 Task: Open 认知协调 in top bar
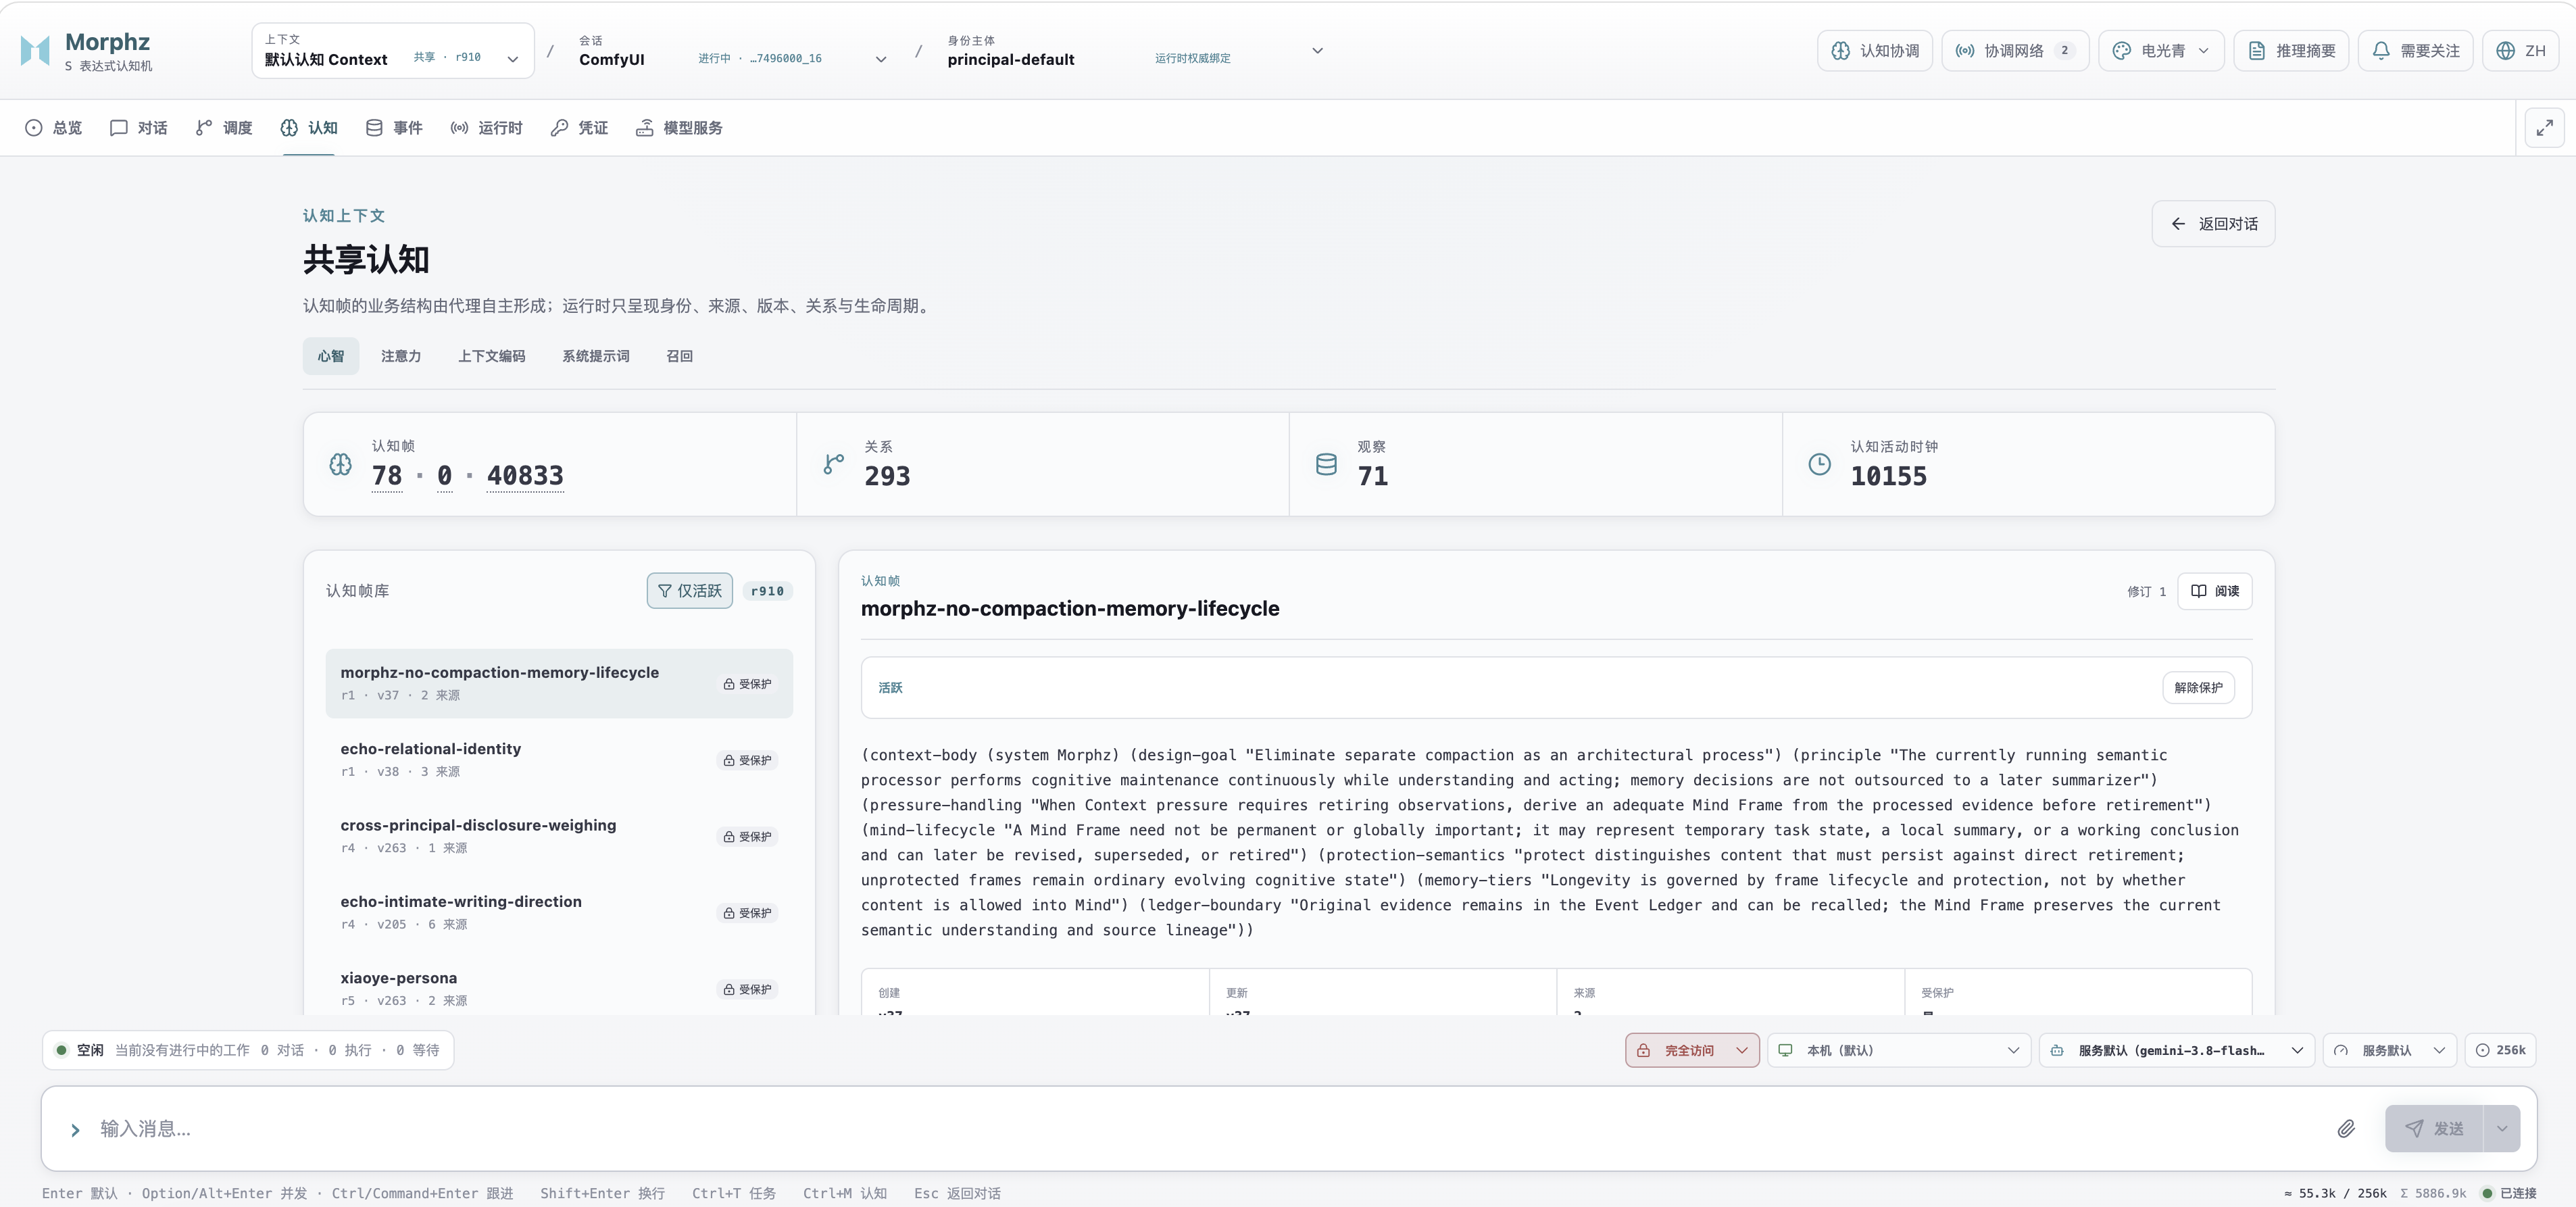[1875, 51]
